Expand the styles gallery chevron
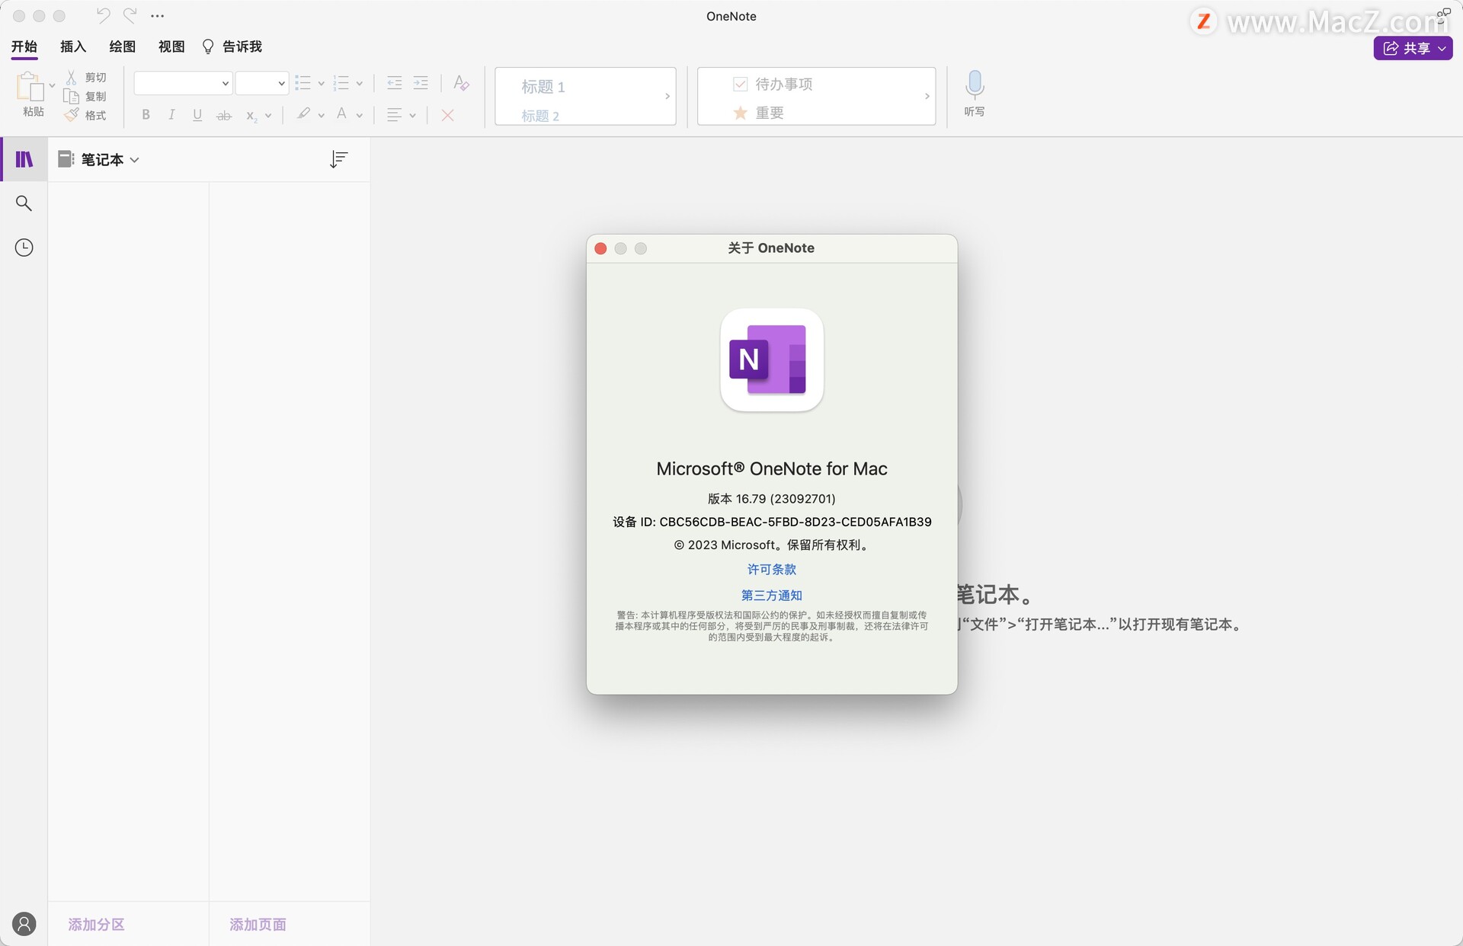The height and width of the screenshot is (946, 1463). [x=667, y=96]
